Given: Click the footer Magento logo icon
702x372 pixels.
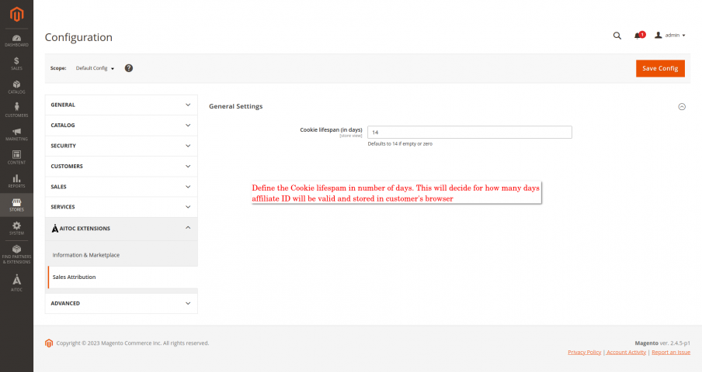Looking at the screenshot, I should click(x=49, y=343).
